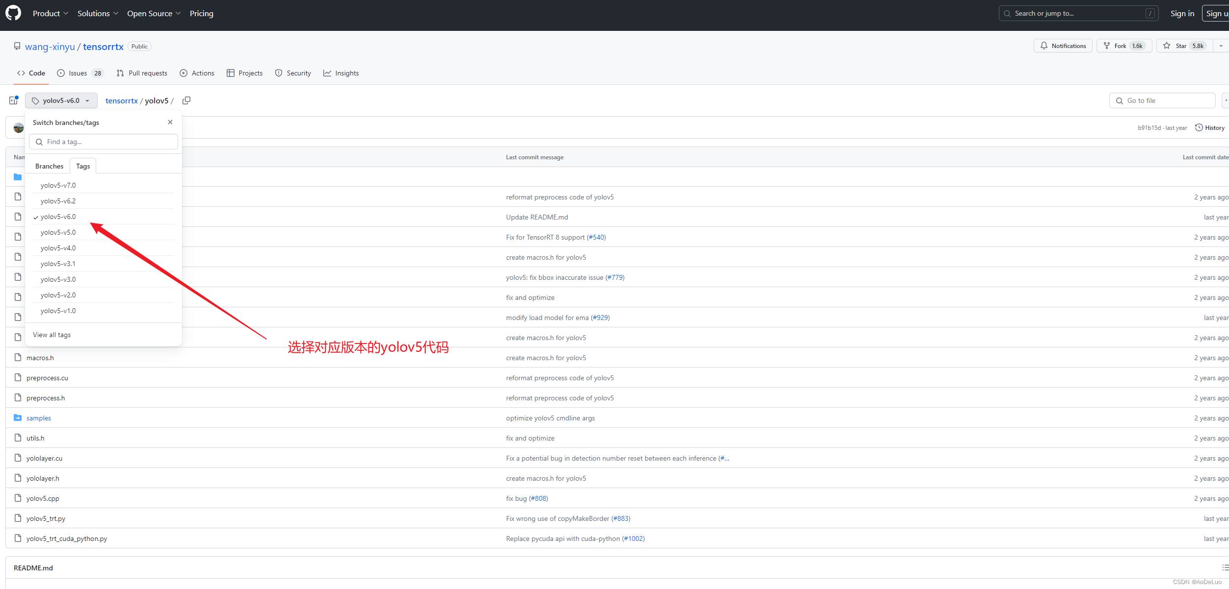Image resolution: width=1229 pixels, height=589 pixels.
Task: Expand the star lists dropdown arrow
Action: coord(1221,46)
